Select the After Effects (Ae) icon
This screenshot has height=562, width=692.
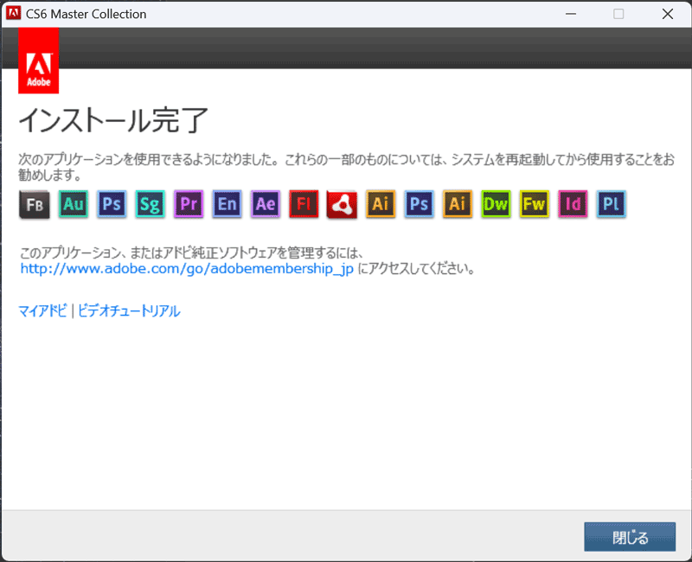266,204
